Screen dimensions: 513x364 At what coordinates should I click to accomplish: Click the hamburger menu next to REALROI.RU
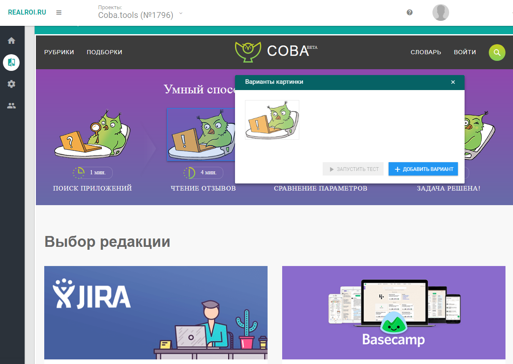(59, 13)
